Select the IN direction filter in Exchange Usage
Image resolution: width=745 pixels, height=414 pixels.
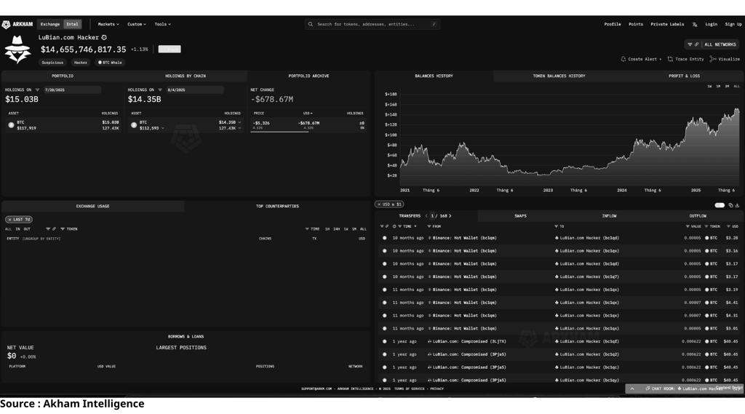[17, 229]
